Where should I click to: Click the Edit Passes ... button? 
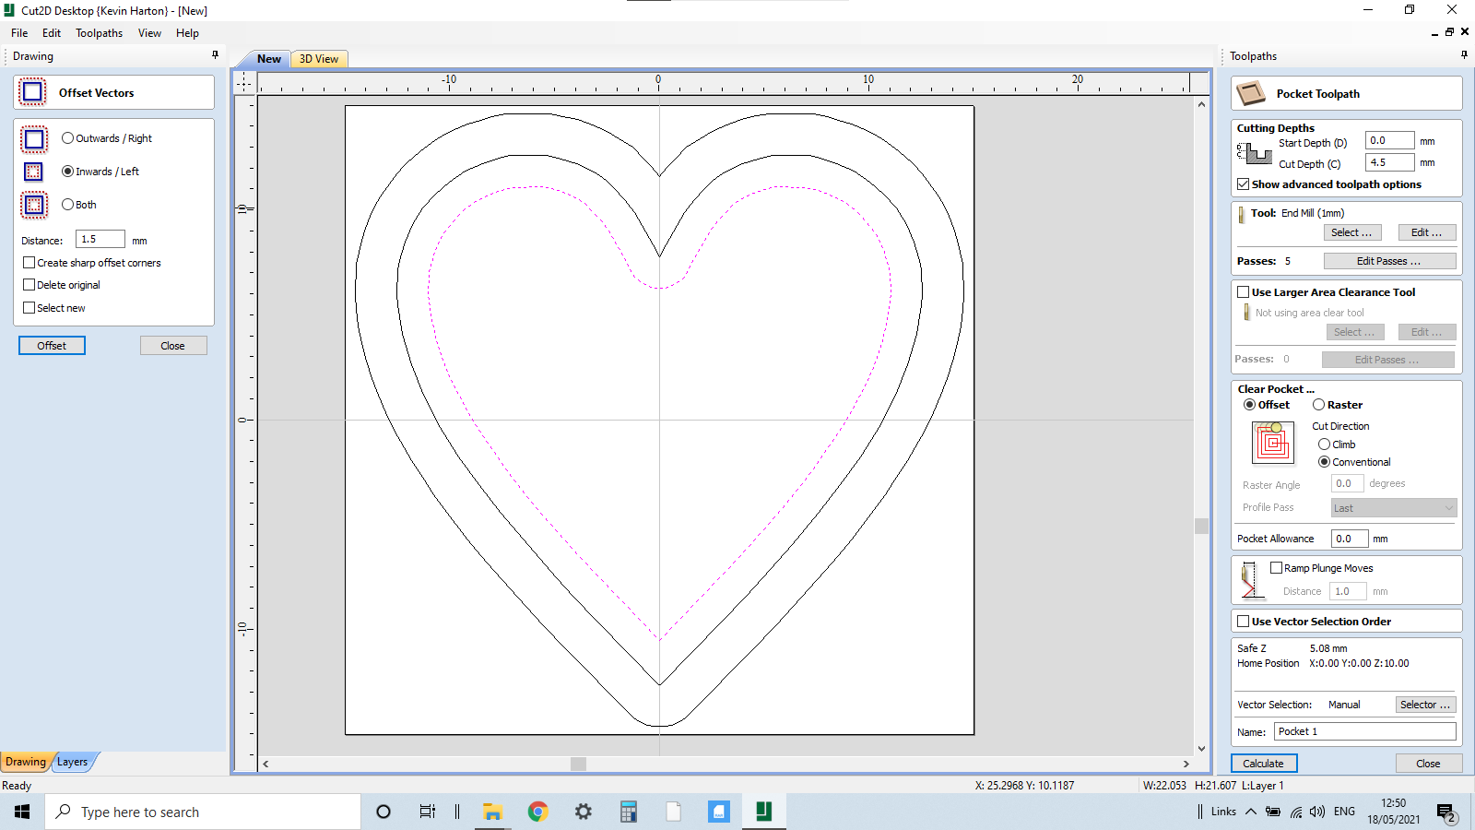pyautogui.click(x=1389, y=261)
